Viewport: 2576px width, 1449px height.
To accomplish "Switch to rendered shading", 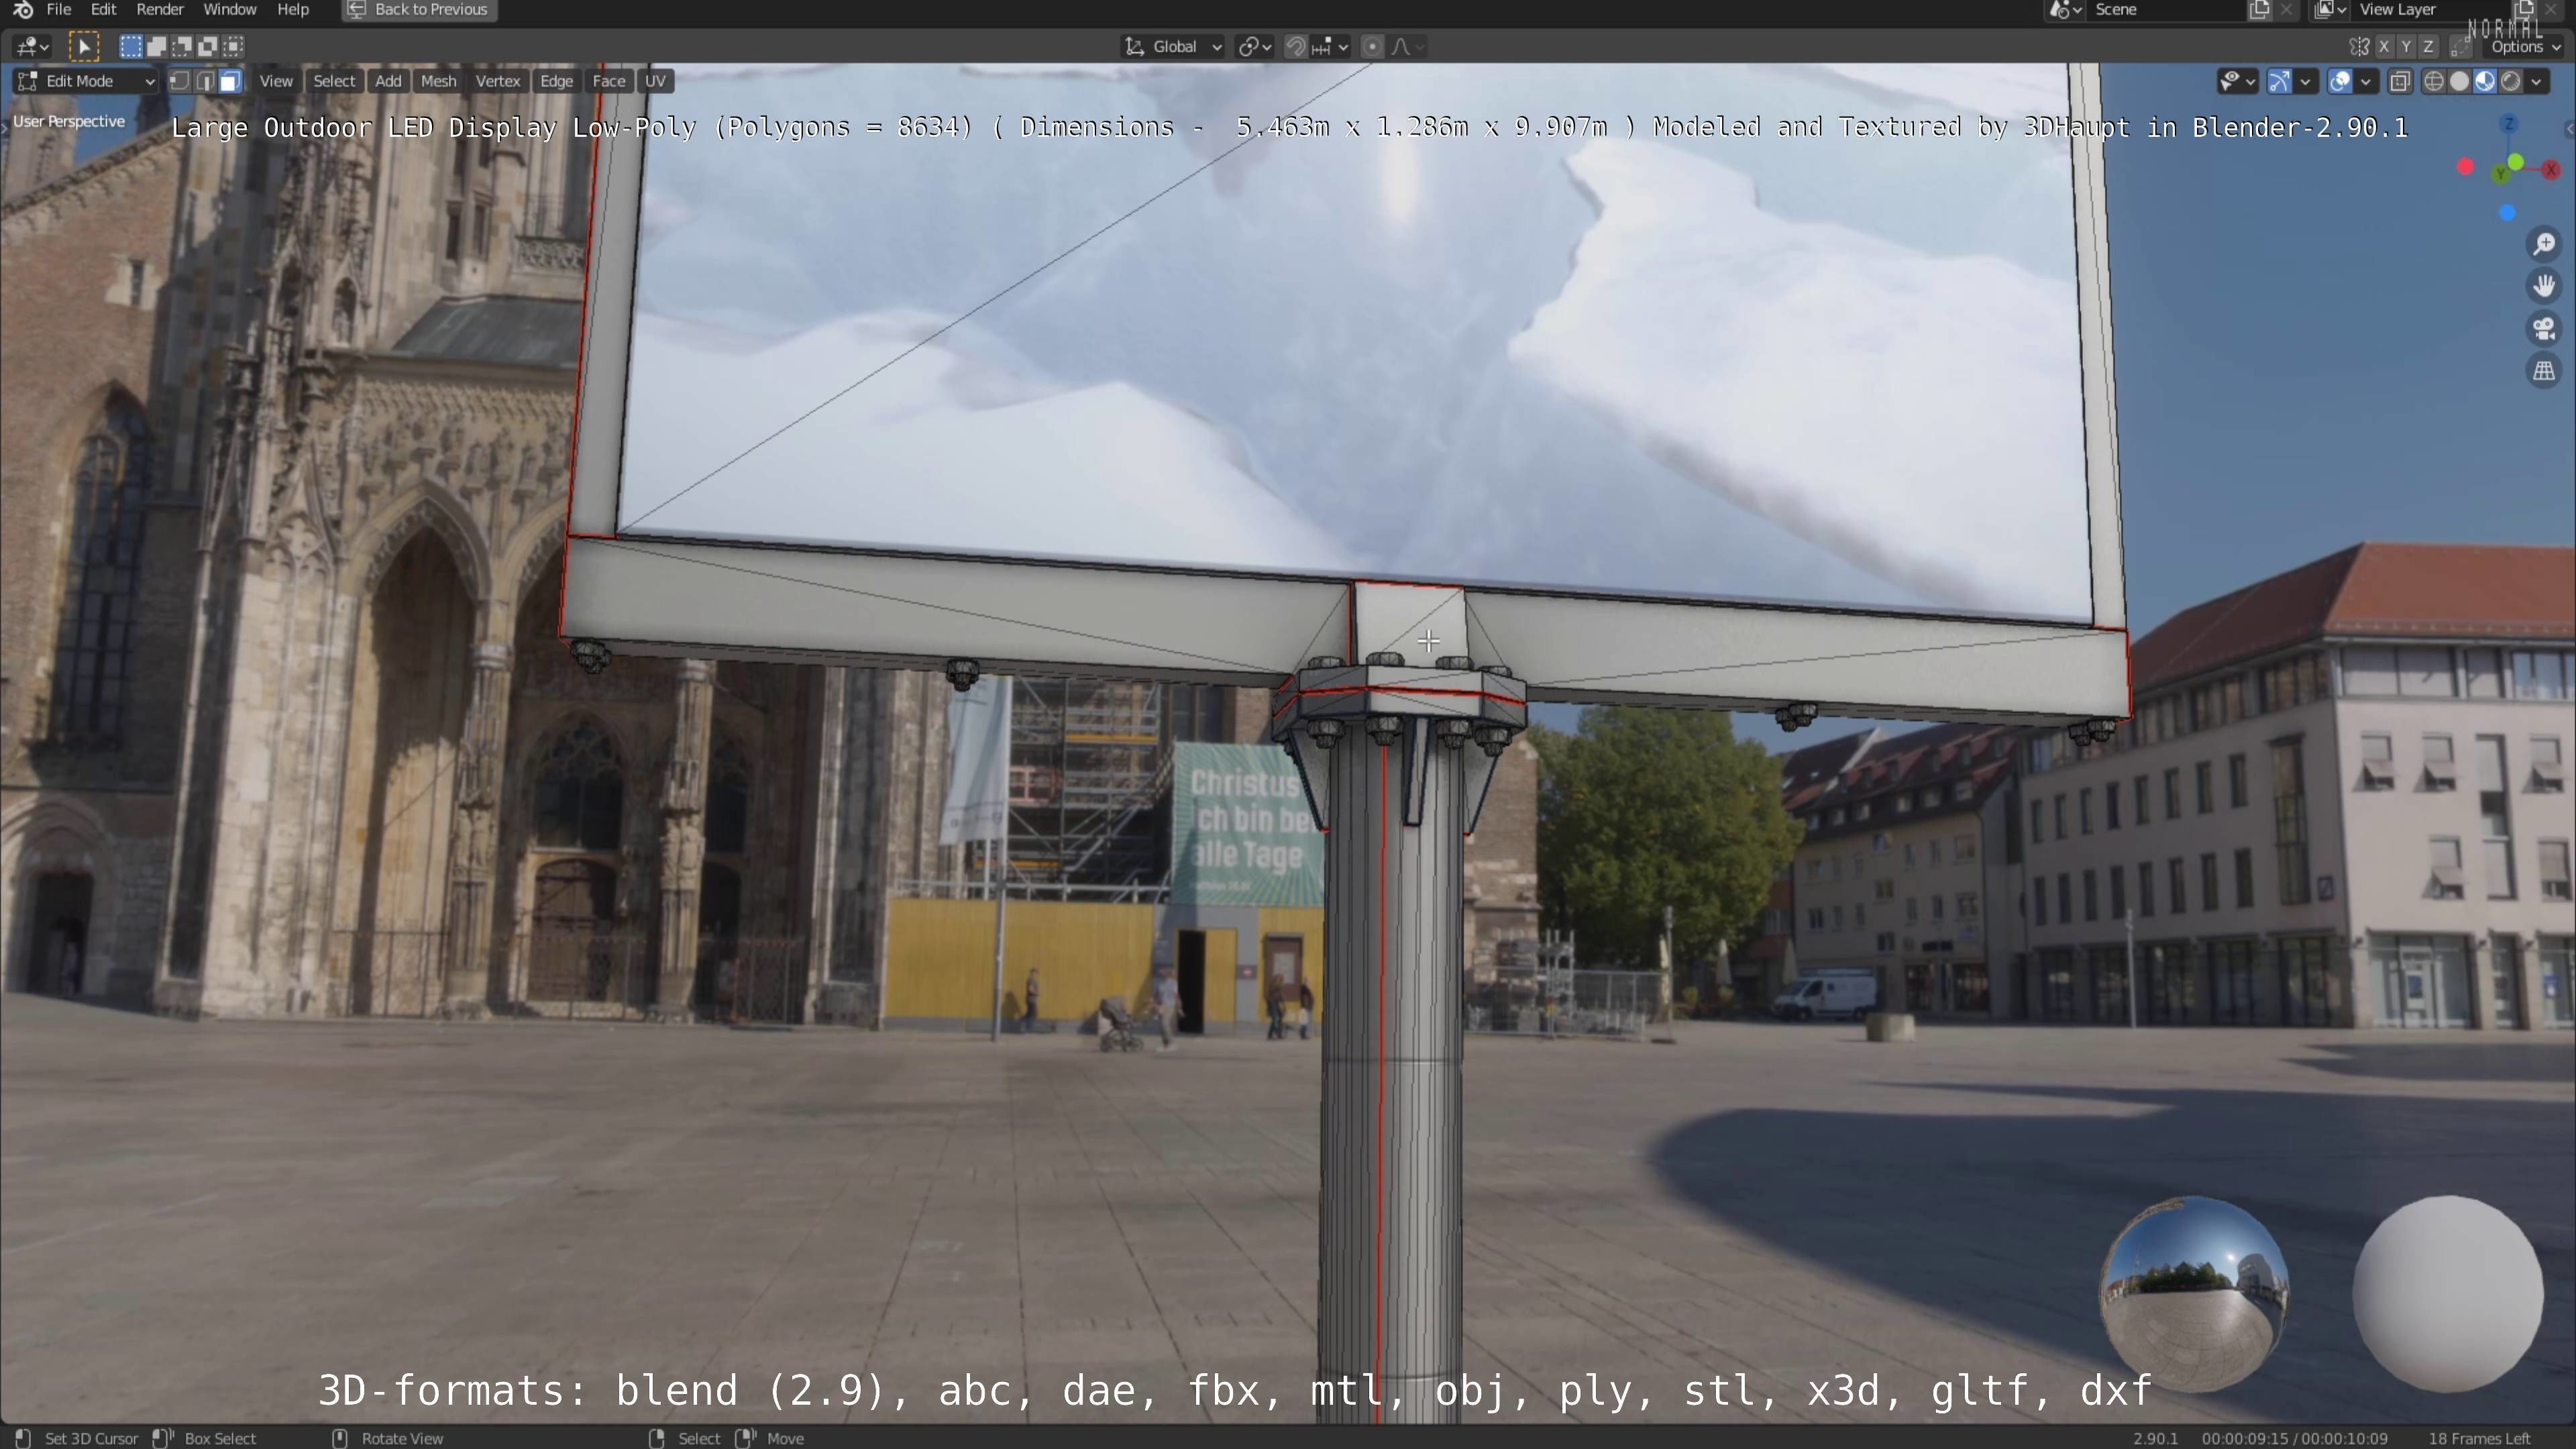I will pyautogui.click(x=2510, y=81).
